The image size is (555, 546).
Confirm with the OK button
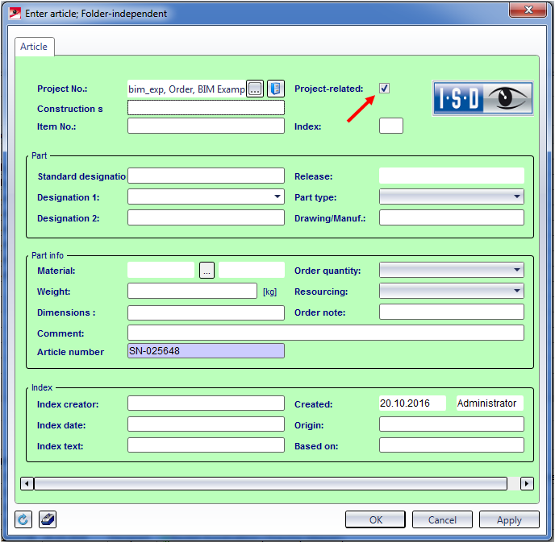pos(375,519)
